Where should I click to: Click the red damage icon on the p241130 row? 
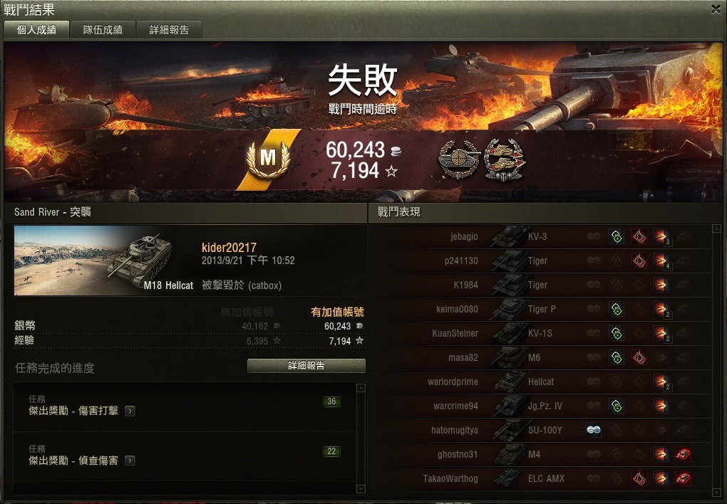(639, 261)
